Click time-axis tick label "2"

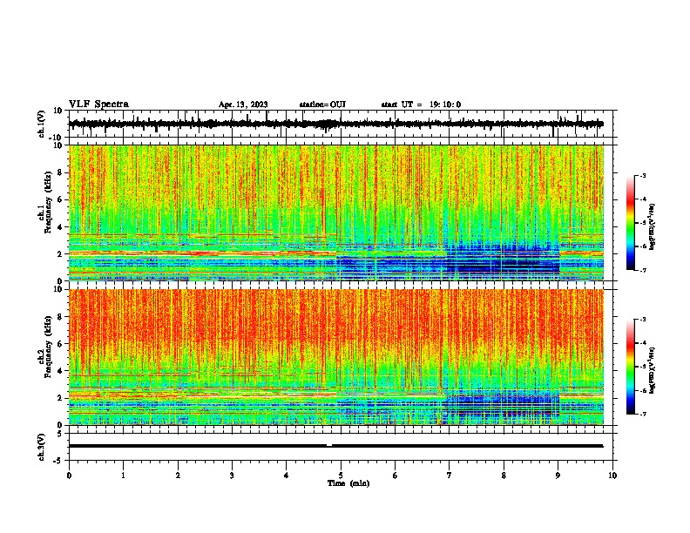pos(178,476)
